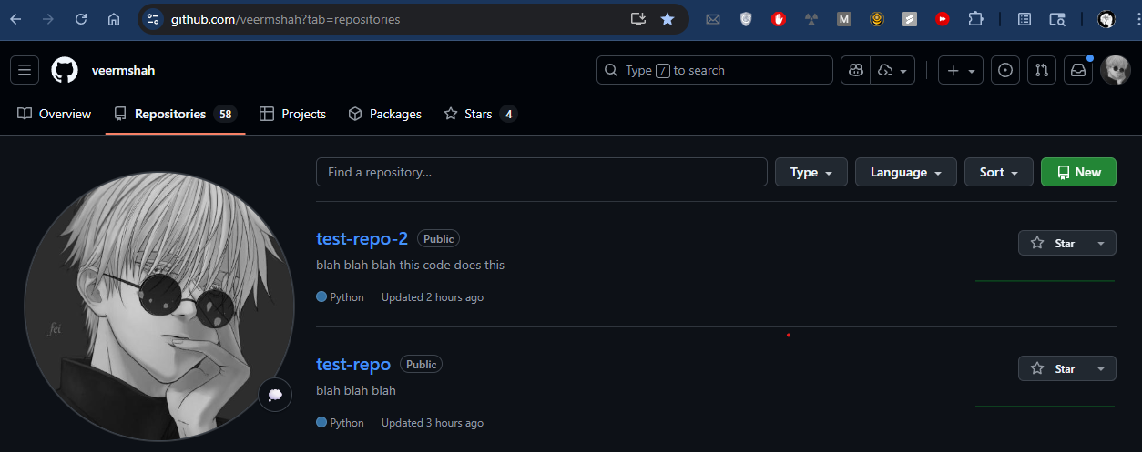Open the hamburger navigation menu
The image size is (1142, 452).
(x=25, y=70)
